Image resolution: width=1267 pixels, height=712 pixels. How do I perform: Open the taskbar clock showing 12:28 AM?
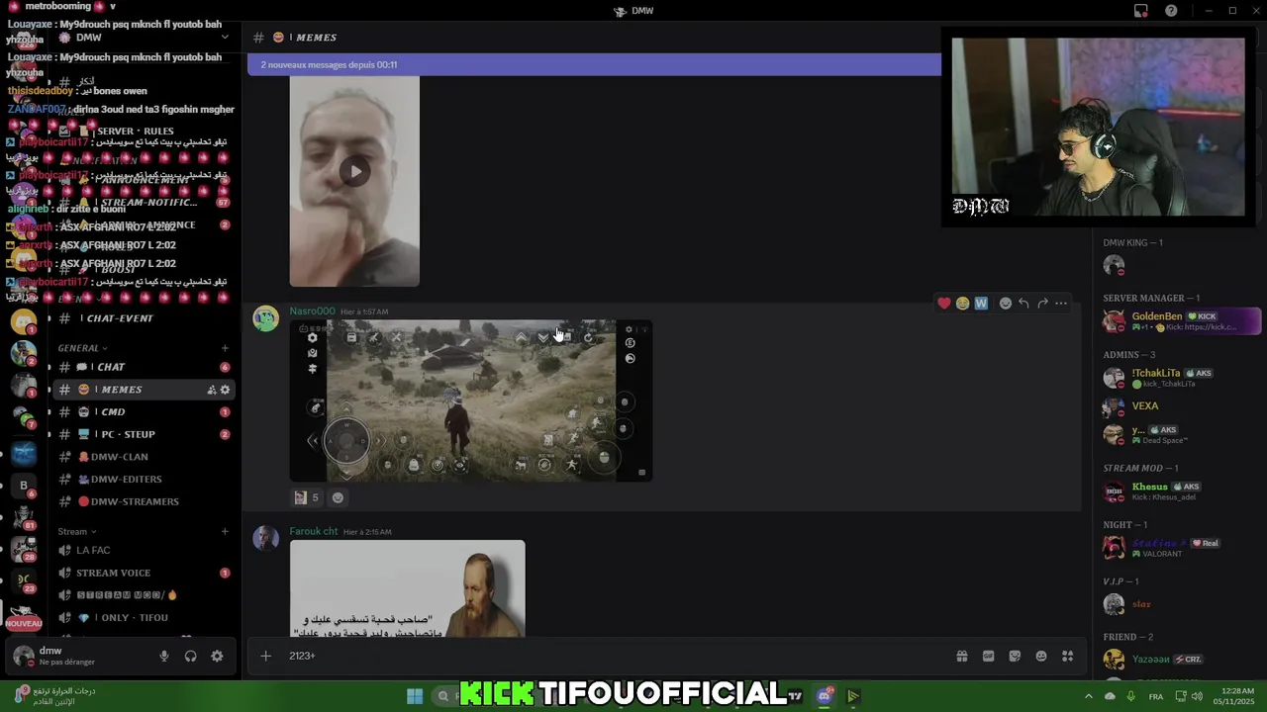coord(1234,696)
